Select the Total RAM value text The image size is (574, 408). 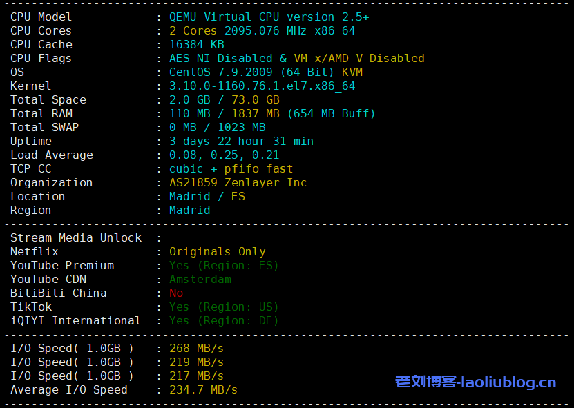pyautogui.click(x=272, y=113)
